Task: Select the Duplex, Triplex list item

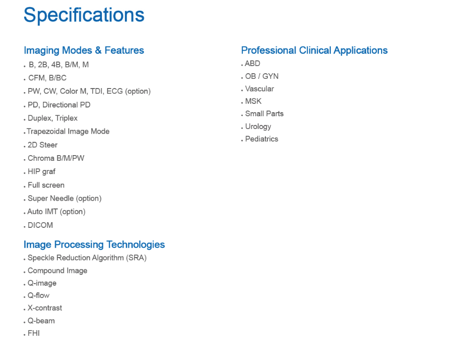Action: click(x=53, y=118)
